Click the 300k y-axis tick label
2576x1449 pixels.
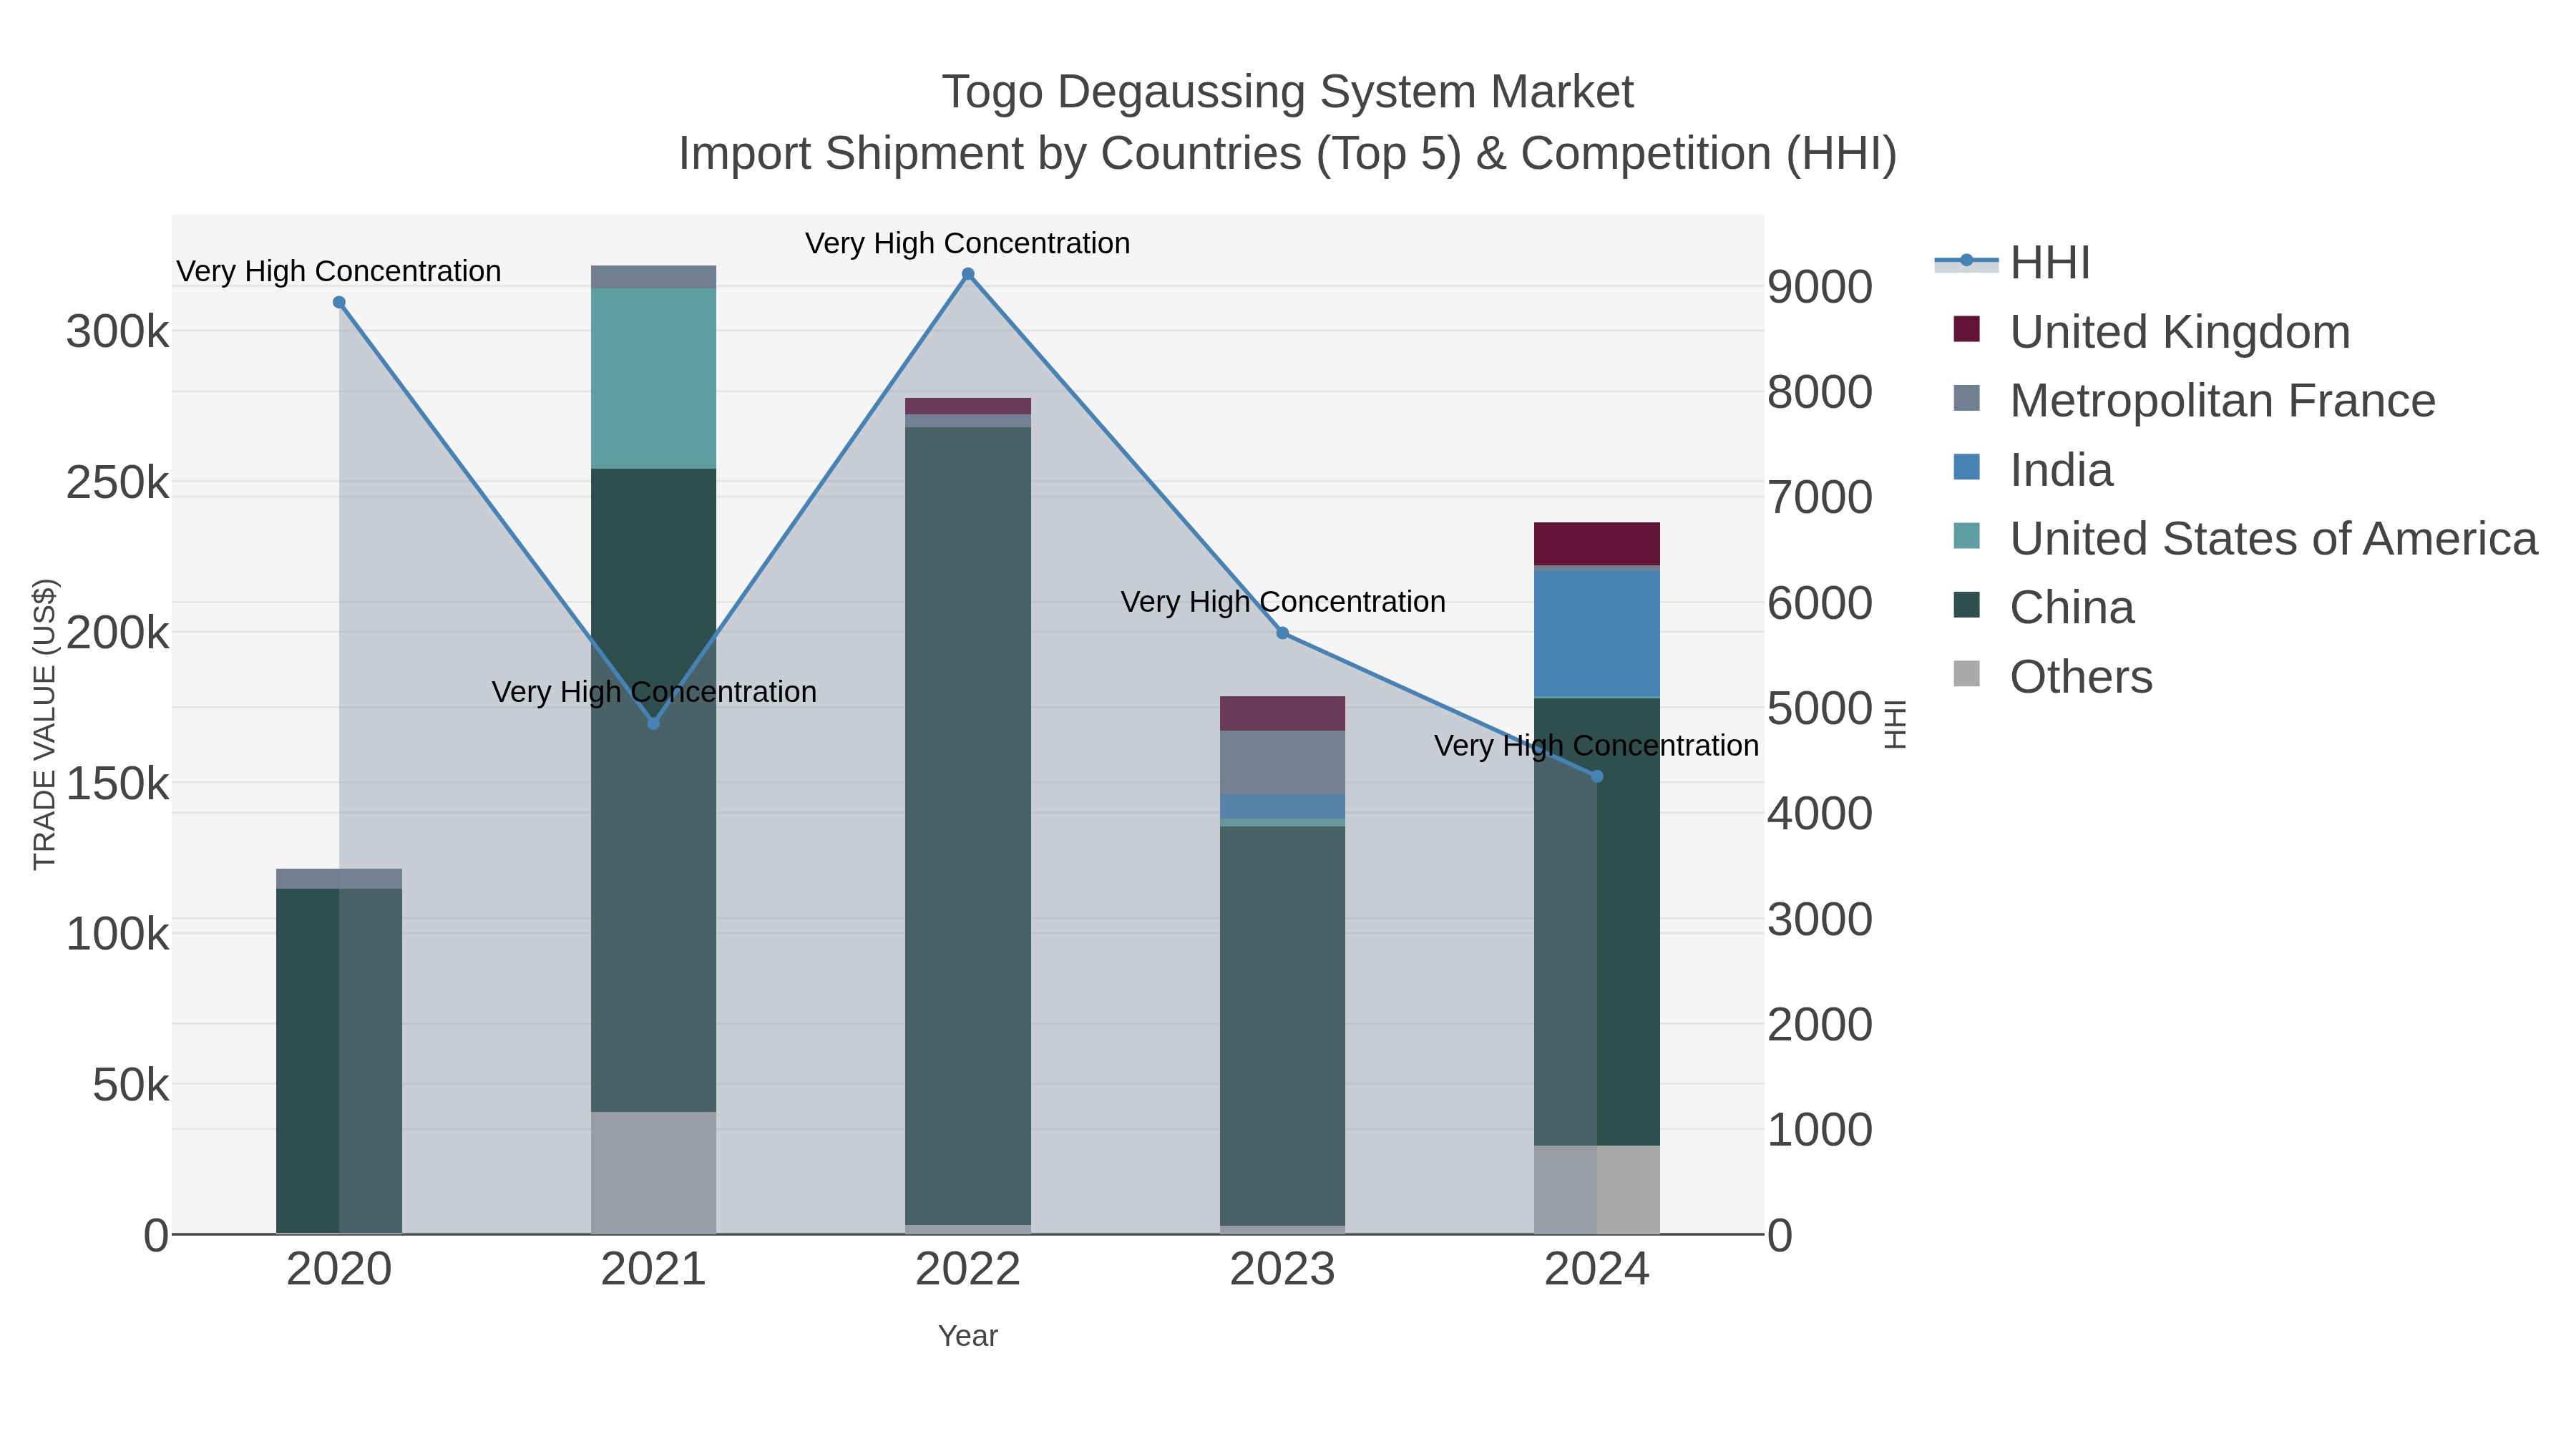coord(118,332)
